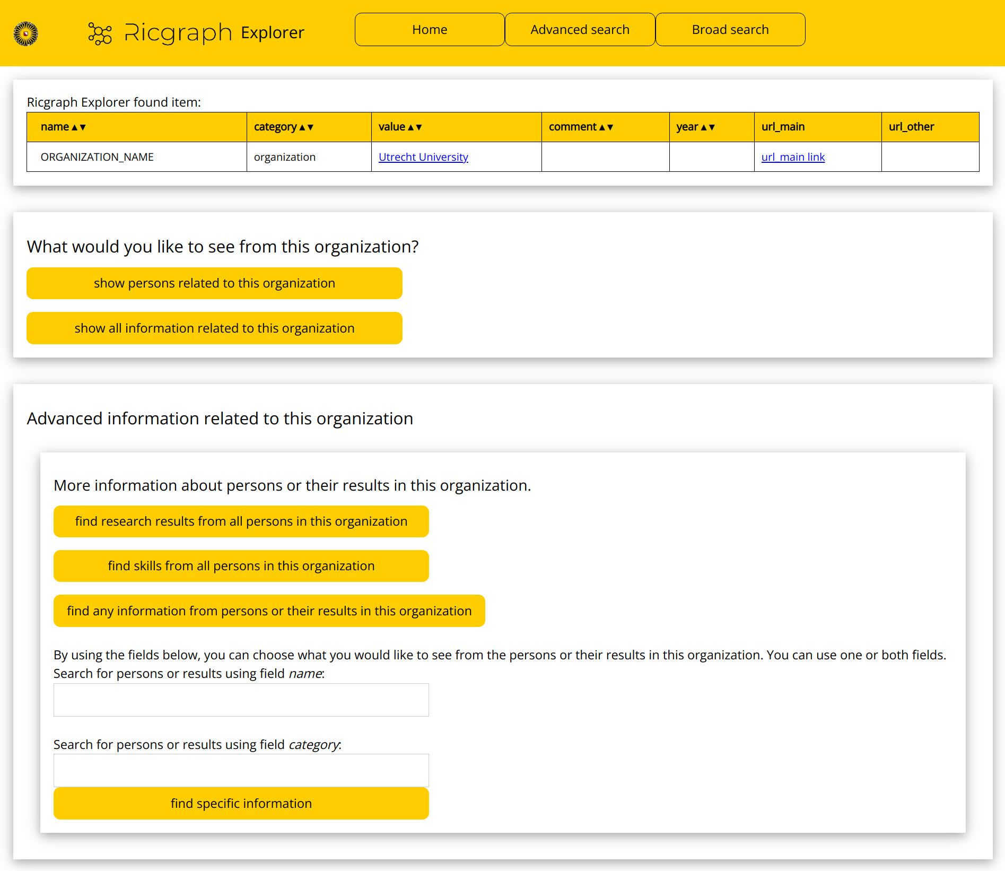The height and width of the screenshot is (871, 1005).
Task: Sort table by category column arrows
Action: (x=306, y=127)
